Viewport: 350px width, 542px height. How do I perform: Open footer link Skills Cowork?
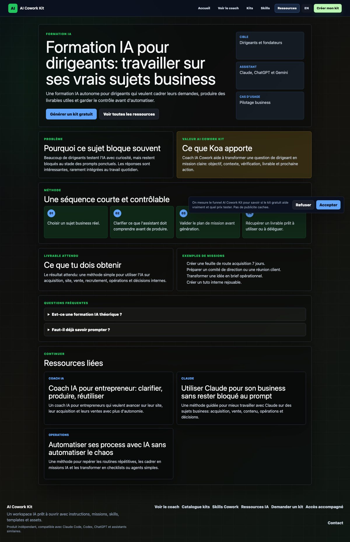225,507
